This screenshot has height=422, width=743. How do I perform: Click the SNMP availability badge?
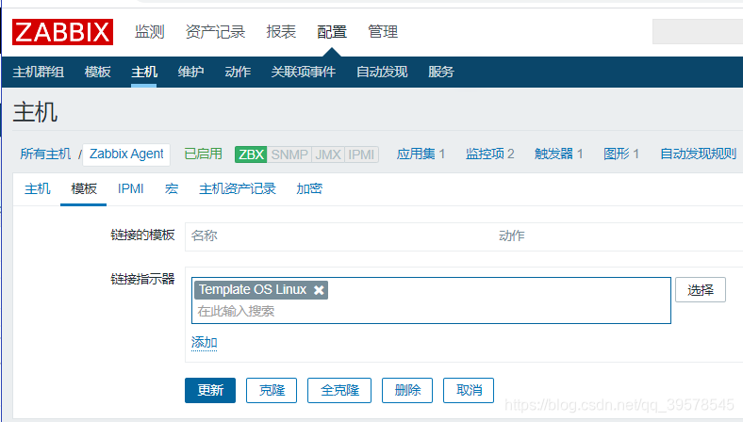[289, 154]
